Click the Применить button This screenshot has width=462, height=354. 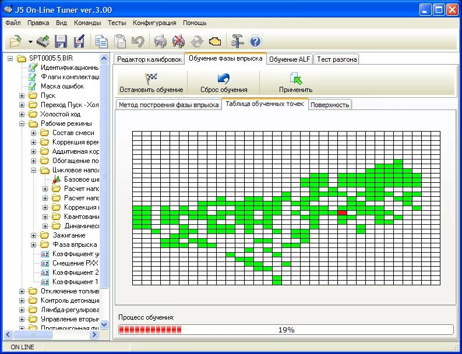(295, 83)
